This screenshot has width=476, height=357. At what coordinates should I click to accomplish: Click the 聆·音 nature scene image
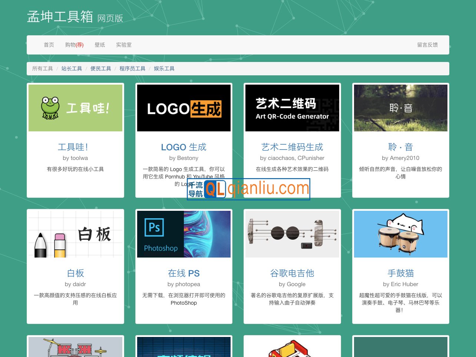400,108
